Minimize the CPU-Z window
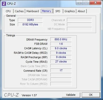The height and width of the screenshot is (100, 103). click(80, 3)
